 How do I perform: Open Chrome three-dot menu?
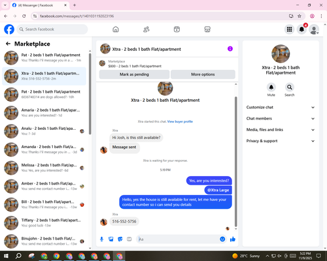click(321, 16)
